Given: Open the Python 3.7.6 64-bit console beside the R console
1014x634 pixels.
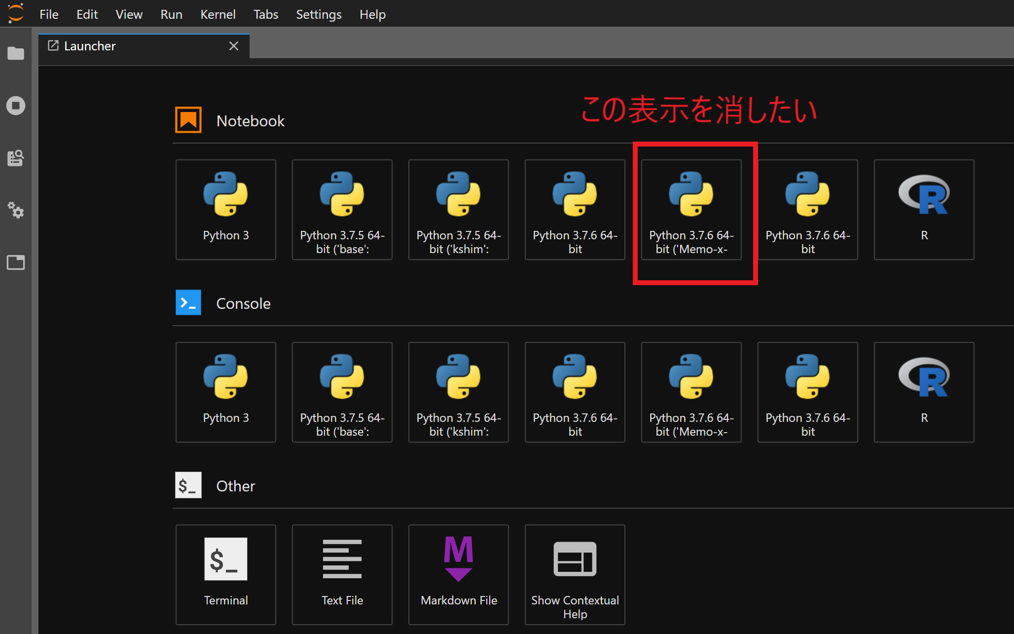Looking at the screenshot, I should (x=808, y=392).
